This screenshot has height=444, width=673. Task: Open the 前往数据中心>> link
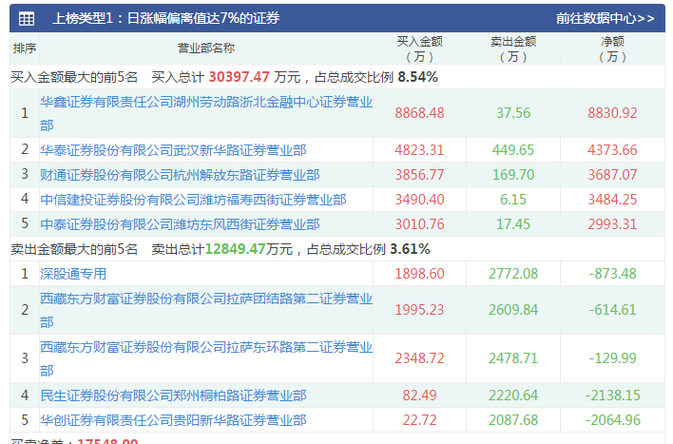(x=606, y=18)
